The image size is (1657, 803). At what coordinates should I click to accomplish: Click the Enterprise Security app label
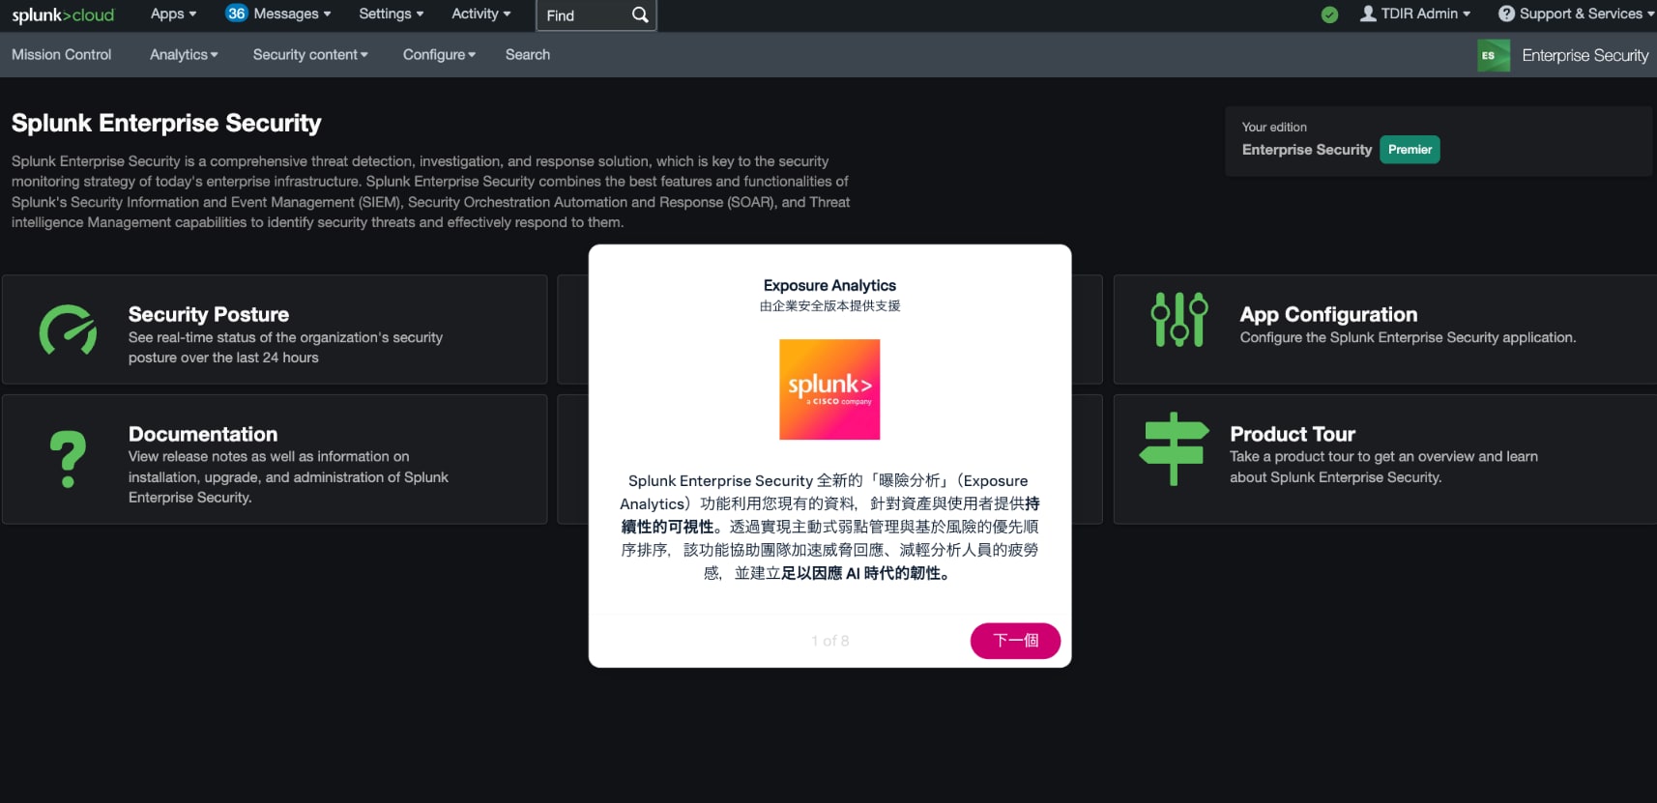(x=1584, y=55)
